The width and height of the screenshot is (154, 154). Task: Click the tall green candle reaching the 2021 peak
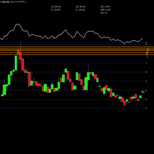click(16, 63)
